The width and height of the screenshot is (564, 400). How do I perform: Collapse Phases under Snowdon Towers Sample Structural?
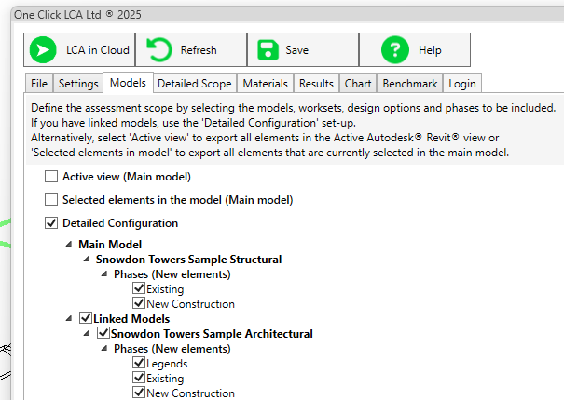pos(104,274)
